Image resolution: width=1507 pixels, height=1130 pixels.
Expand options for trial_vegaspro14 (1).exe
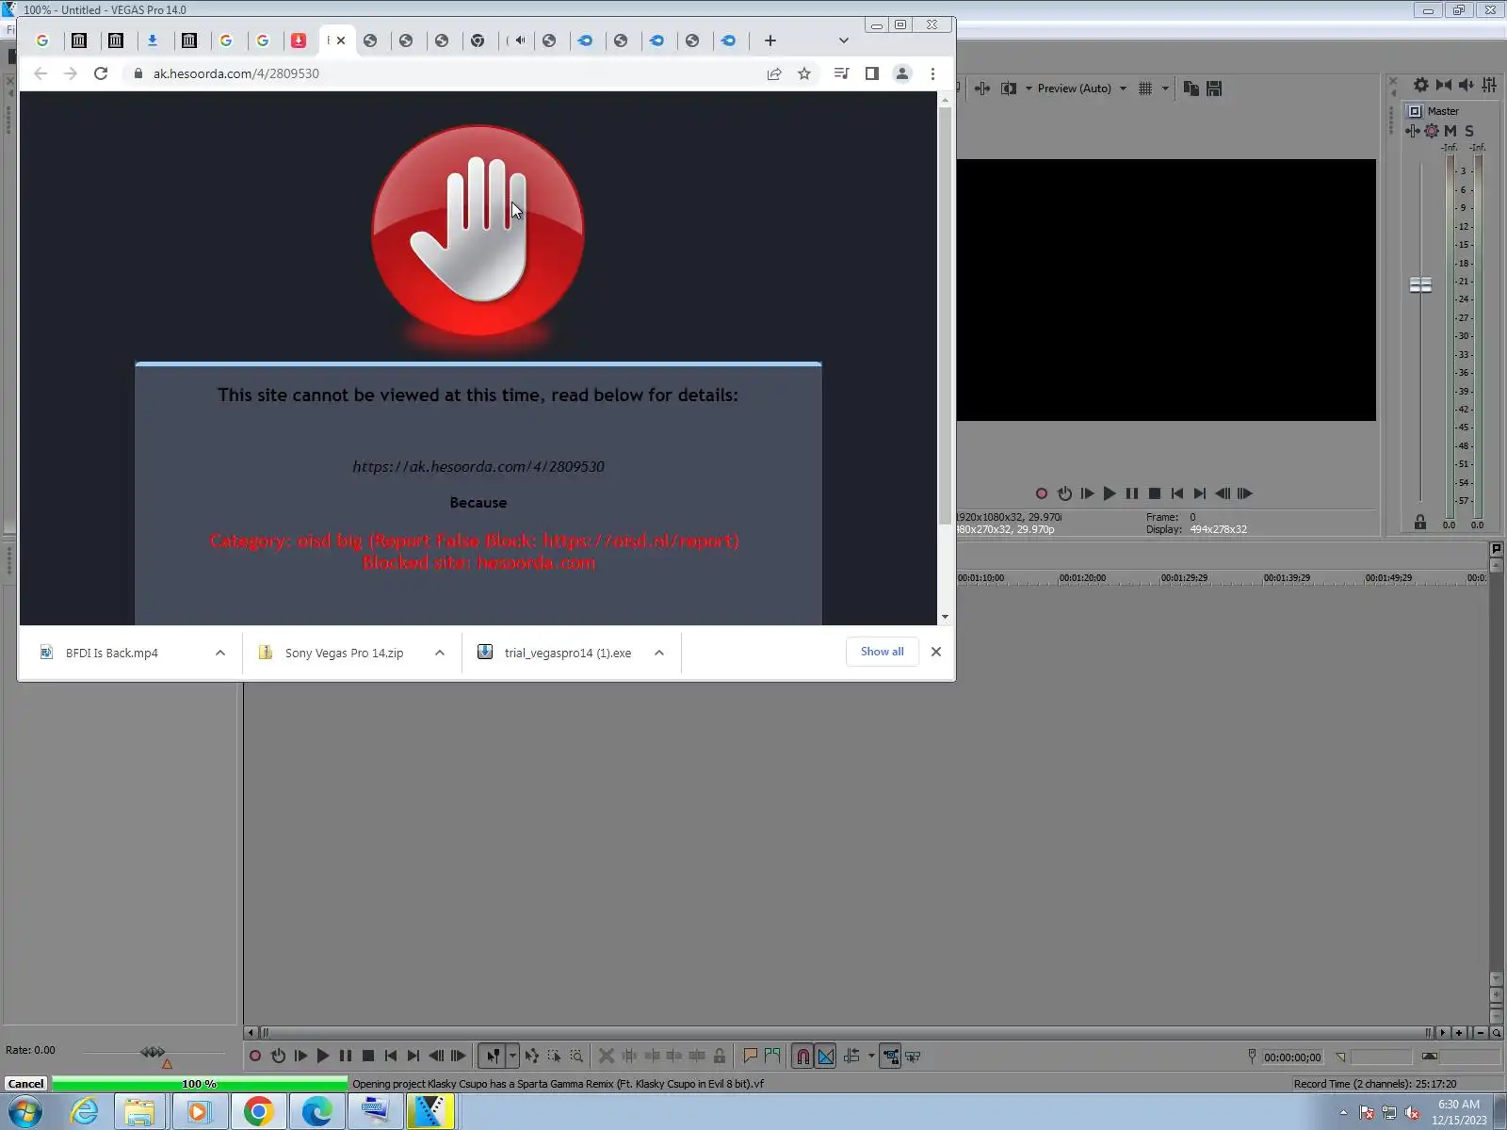(x=659, y=653)
